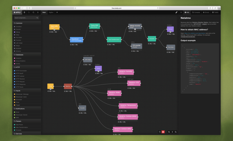Collapse the HTTP components group

(x=27, y=67)
